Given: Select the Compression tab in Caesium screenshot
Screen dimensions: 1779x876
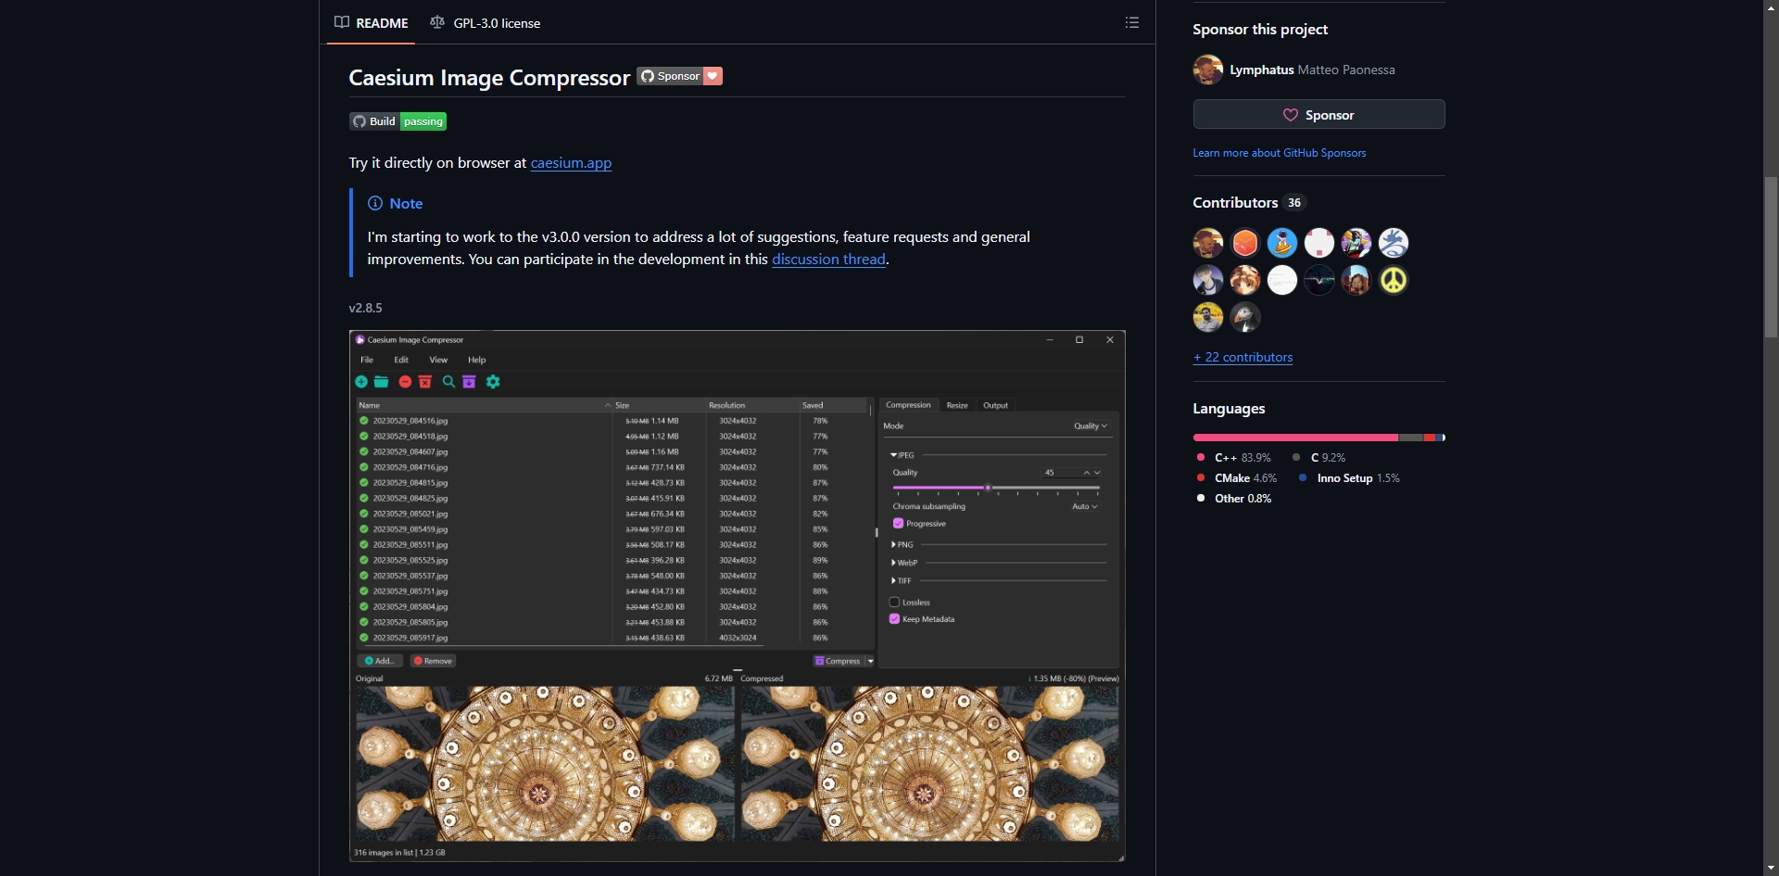Looking at the screenshot, I should click(908, 405).
